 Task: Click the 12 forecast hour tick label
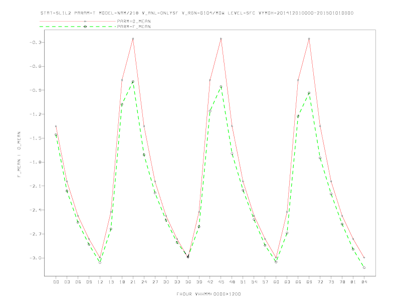[100, 282]
